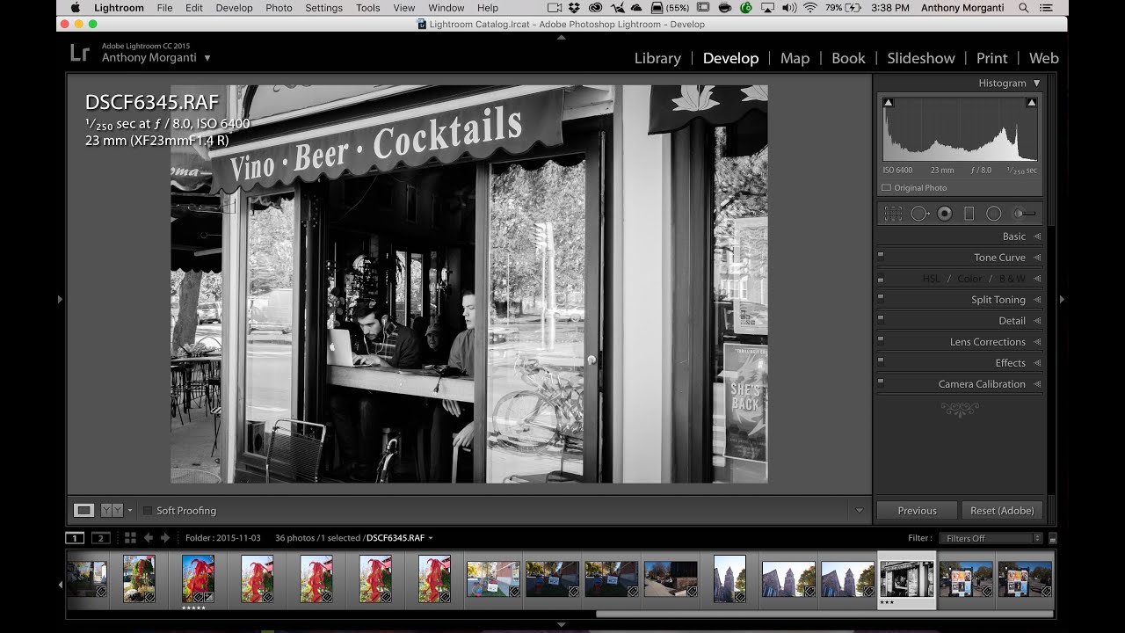Click the filter lock switch at filmstrip right

[x=1053, y=538]
